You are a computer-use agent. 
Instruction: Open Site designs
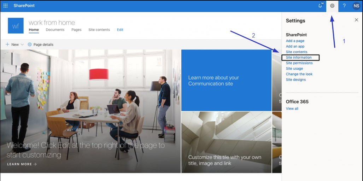tap(296, 80)
